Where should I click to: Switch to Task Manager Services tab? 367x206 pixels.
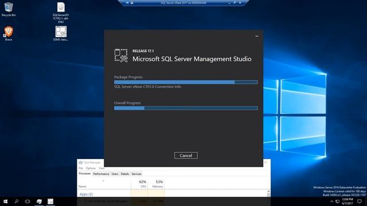coord(136,174)
